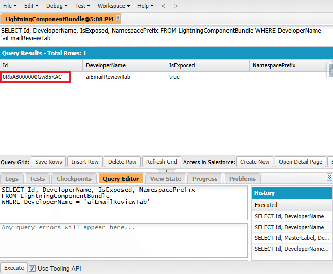Screen dimensions: 333x274
Task: Click the Insert Row button
Action: 85,162
